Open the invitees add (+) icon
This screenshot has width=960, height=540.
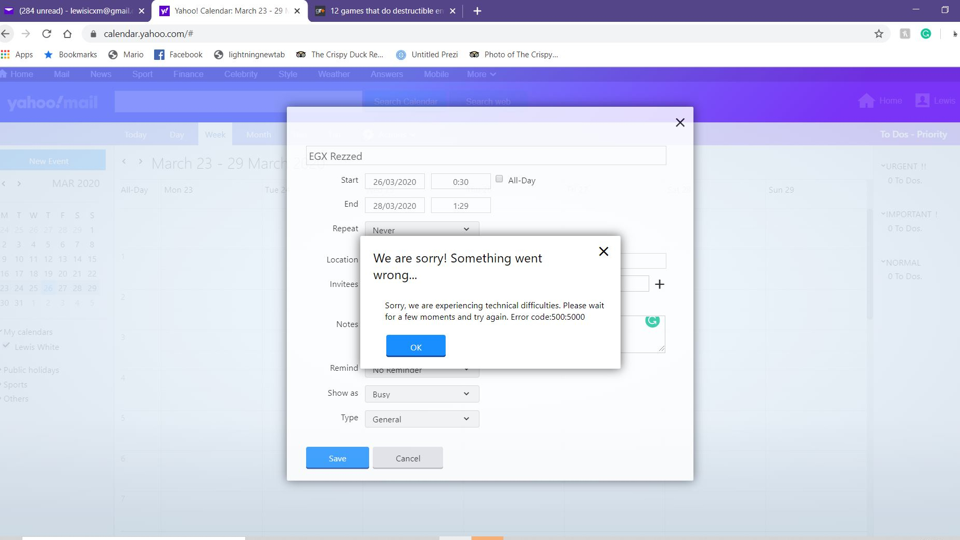pos(660,284)
